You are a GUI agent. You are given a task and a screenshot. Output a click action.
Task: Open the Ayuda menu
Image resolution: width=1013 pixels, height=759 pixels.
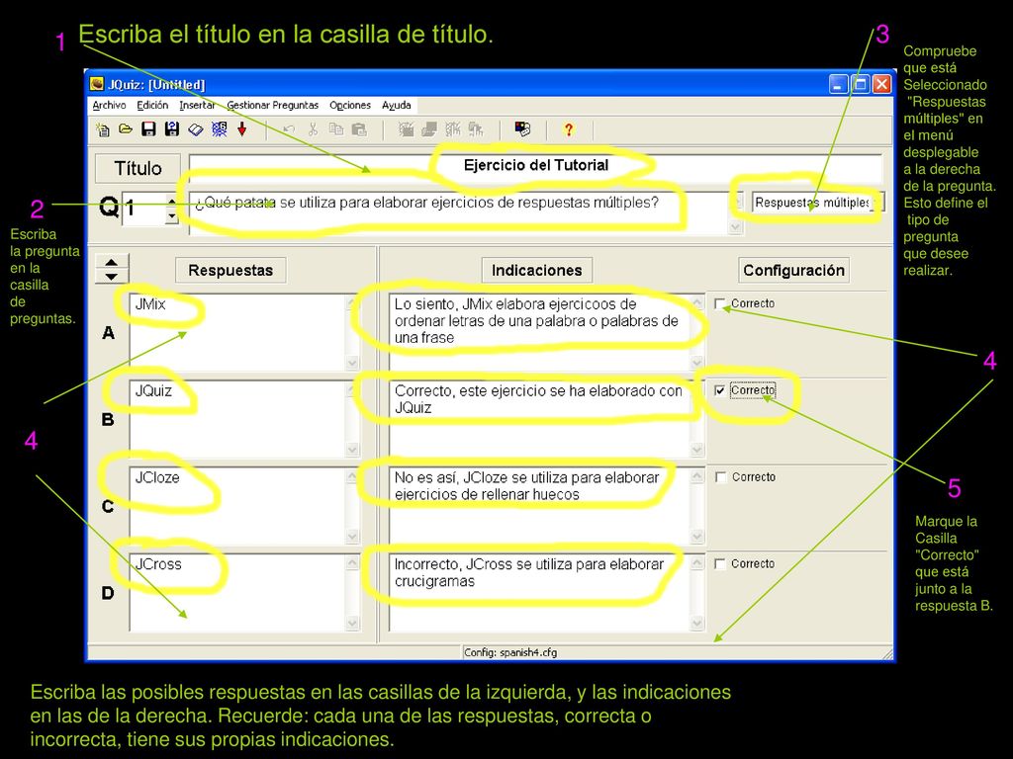click(x=396, y=105)
